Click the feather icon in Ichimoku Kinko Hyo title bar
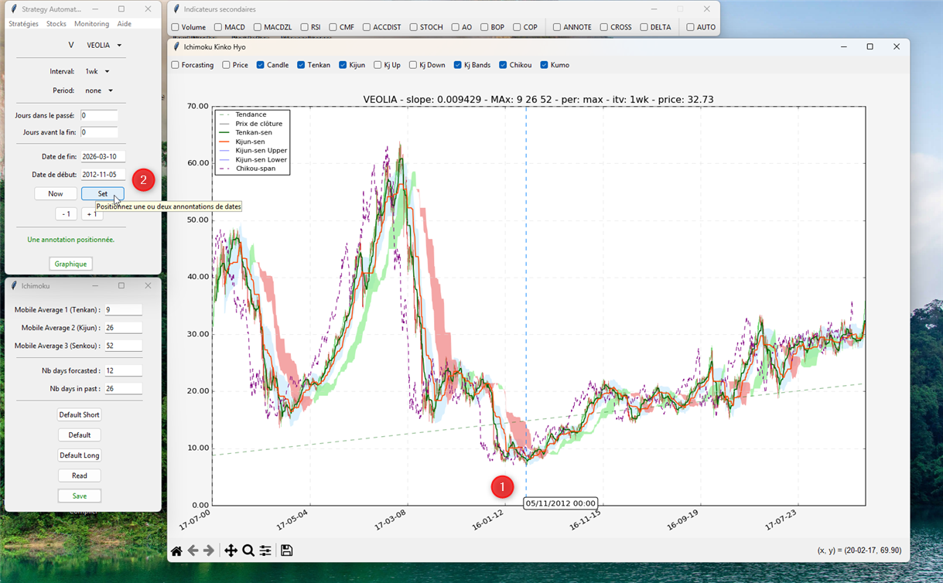943x583 pixels. [x=177, y=47]
